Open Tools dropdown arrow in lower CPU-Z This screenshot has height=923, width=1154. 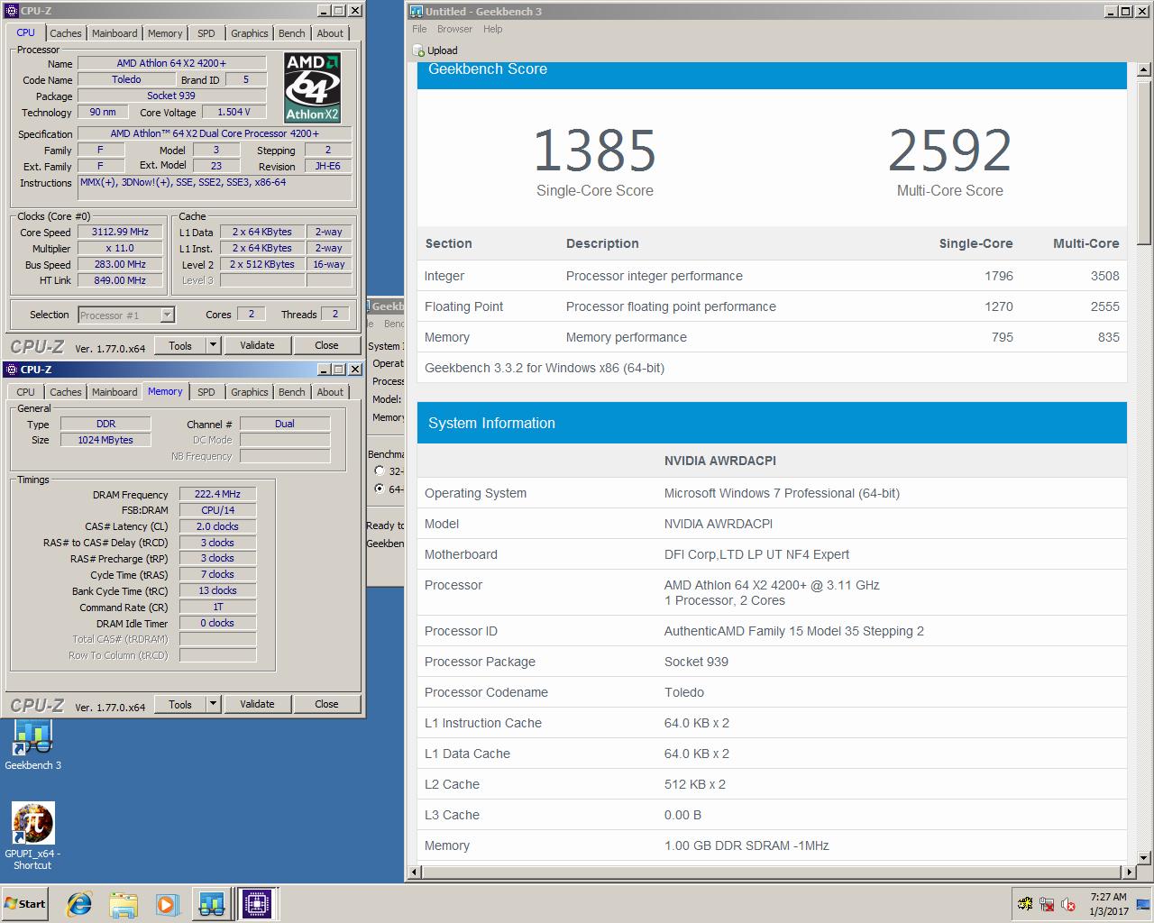coord(213,704)
